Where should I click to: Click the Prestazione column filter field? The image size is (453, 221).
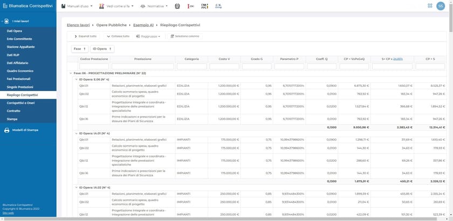pyautogui.click(x=142, y=66)
